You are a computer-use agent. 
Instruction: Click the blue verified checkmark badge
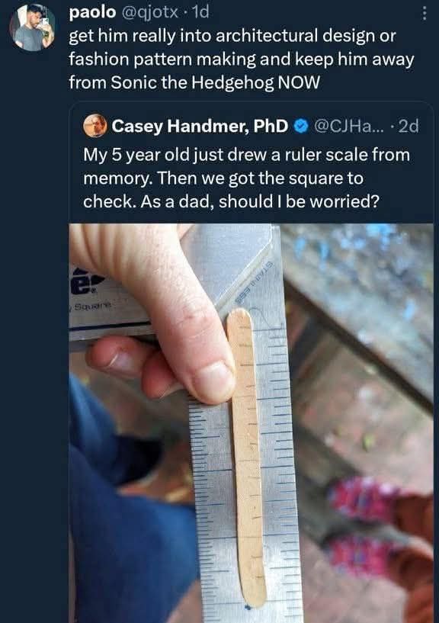click(x=301, y=126)
